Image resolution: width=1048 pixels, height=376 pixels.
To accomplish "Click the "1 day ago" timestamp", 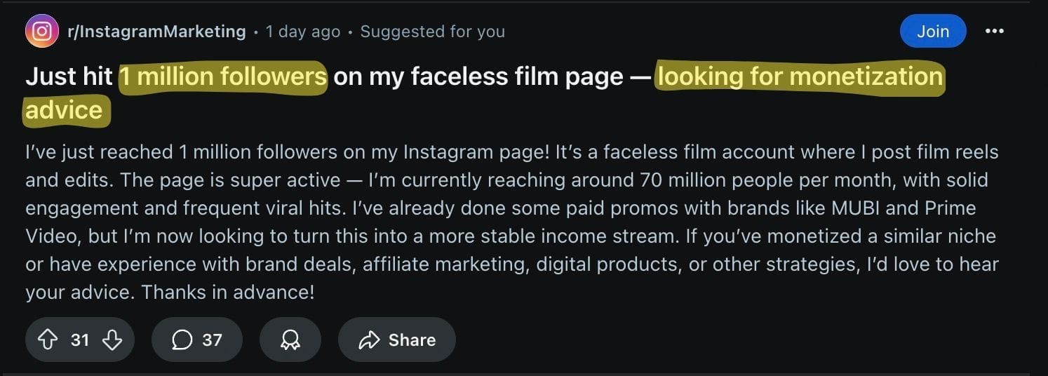I will [302, 32].
